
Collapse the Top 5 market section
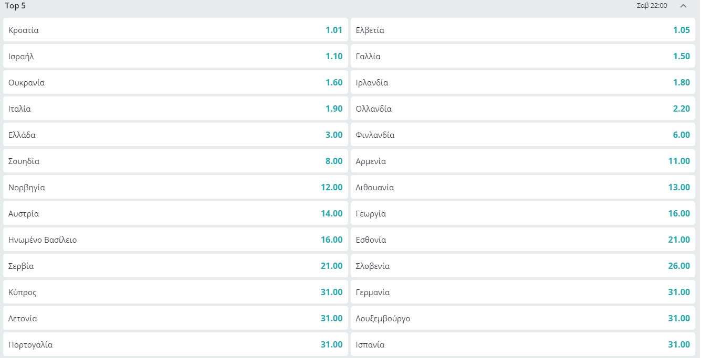click(683, 6)
